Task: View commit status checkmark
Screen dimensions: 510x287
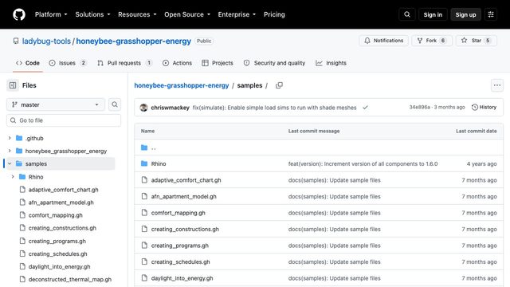Action: (x=365, y=108)
